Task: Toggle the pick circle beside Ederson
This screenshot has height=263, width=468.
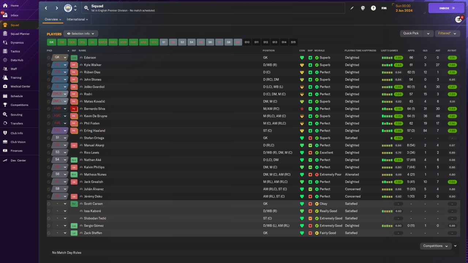Action: click(x=49, y=58)
